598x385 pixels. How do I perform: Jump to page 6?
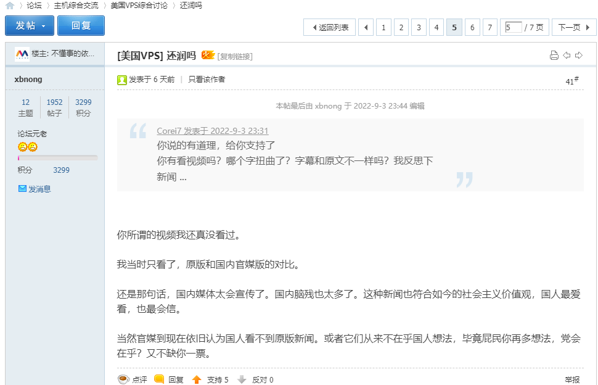pos(472,27)
